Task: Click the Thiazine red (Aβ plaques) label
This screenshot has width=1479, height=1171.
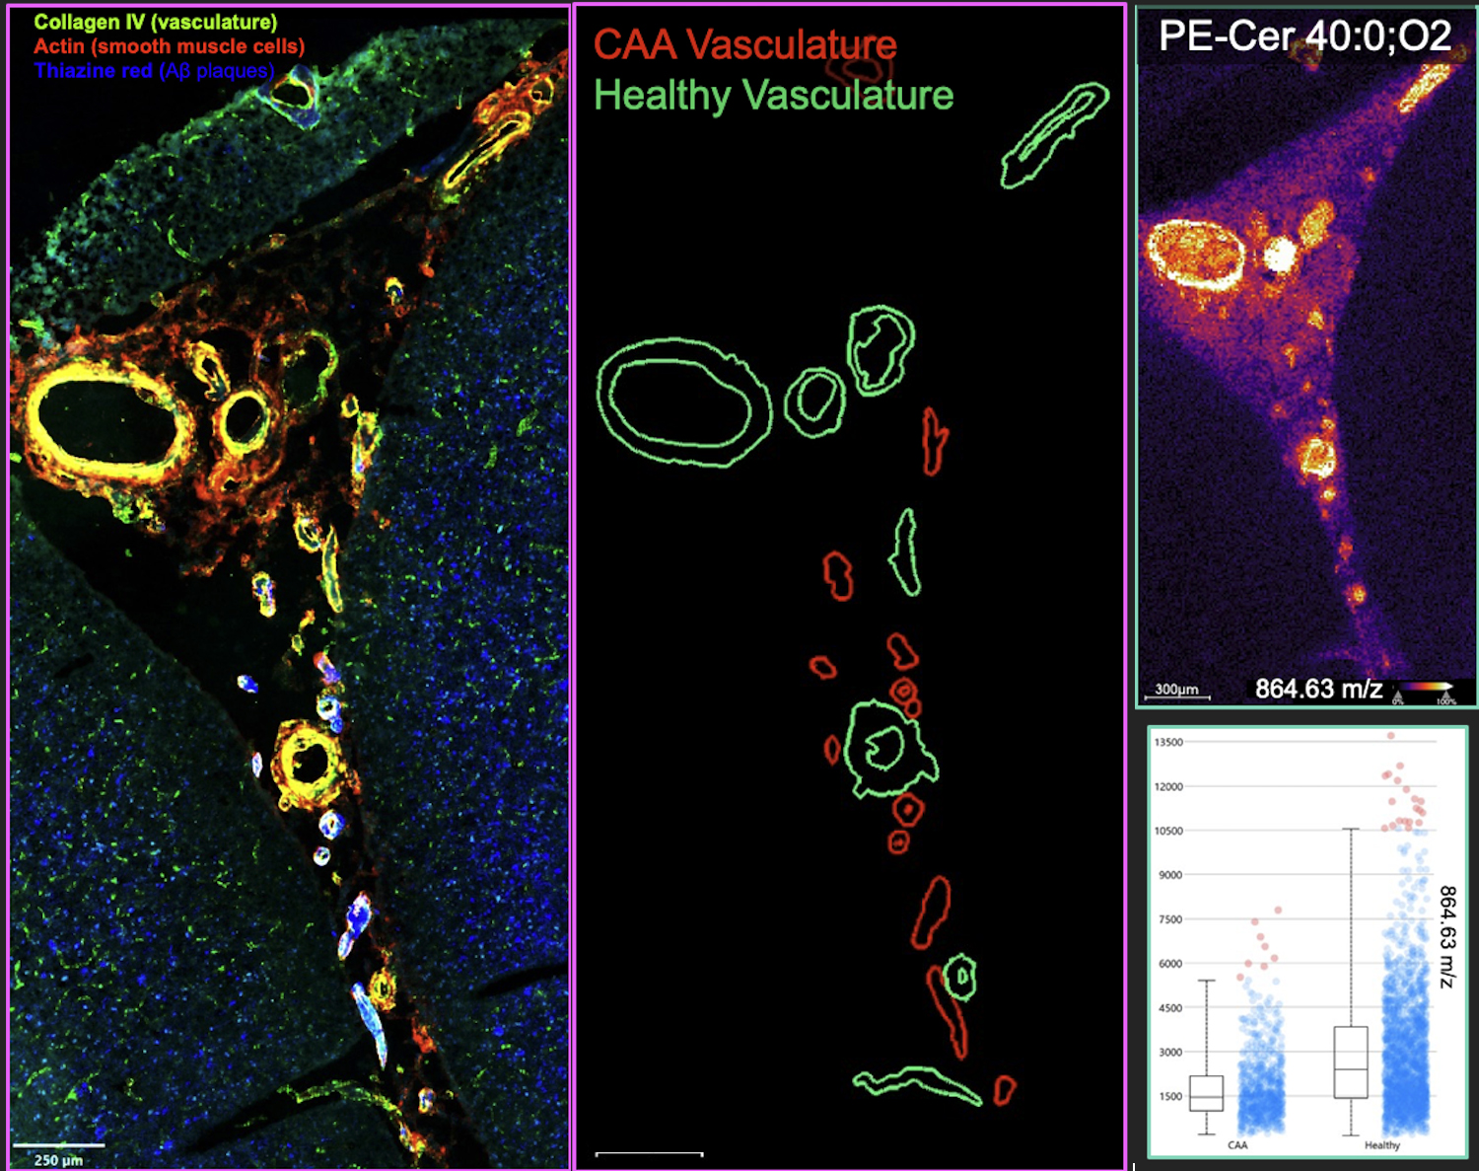Action: click(x=154, y=71)
